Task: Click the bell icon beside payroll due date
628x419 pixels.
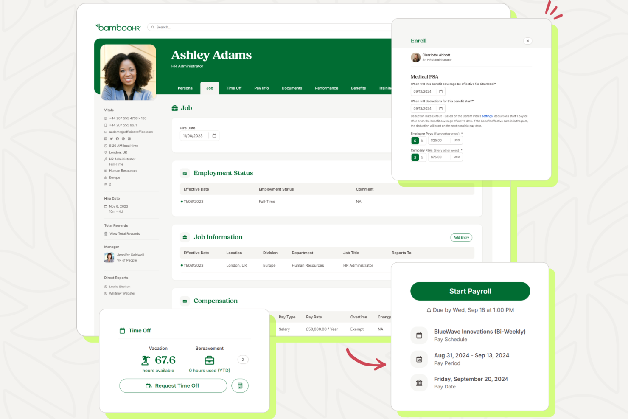Action: [429, 310]
